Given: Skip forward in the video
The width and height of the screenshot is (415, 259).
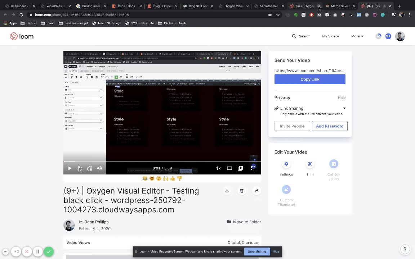Looking at the screenshot, I should 89,168.
